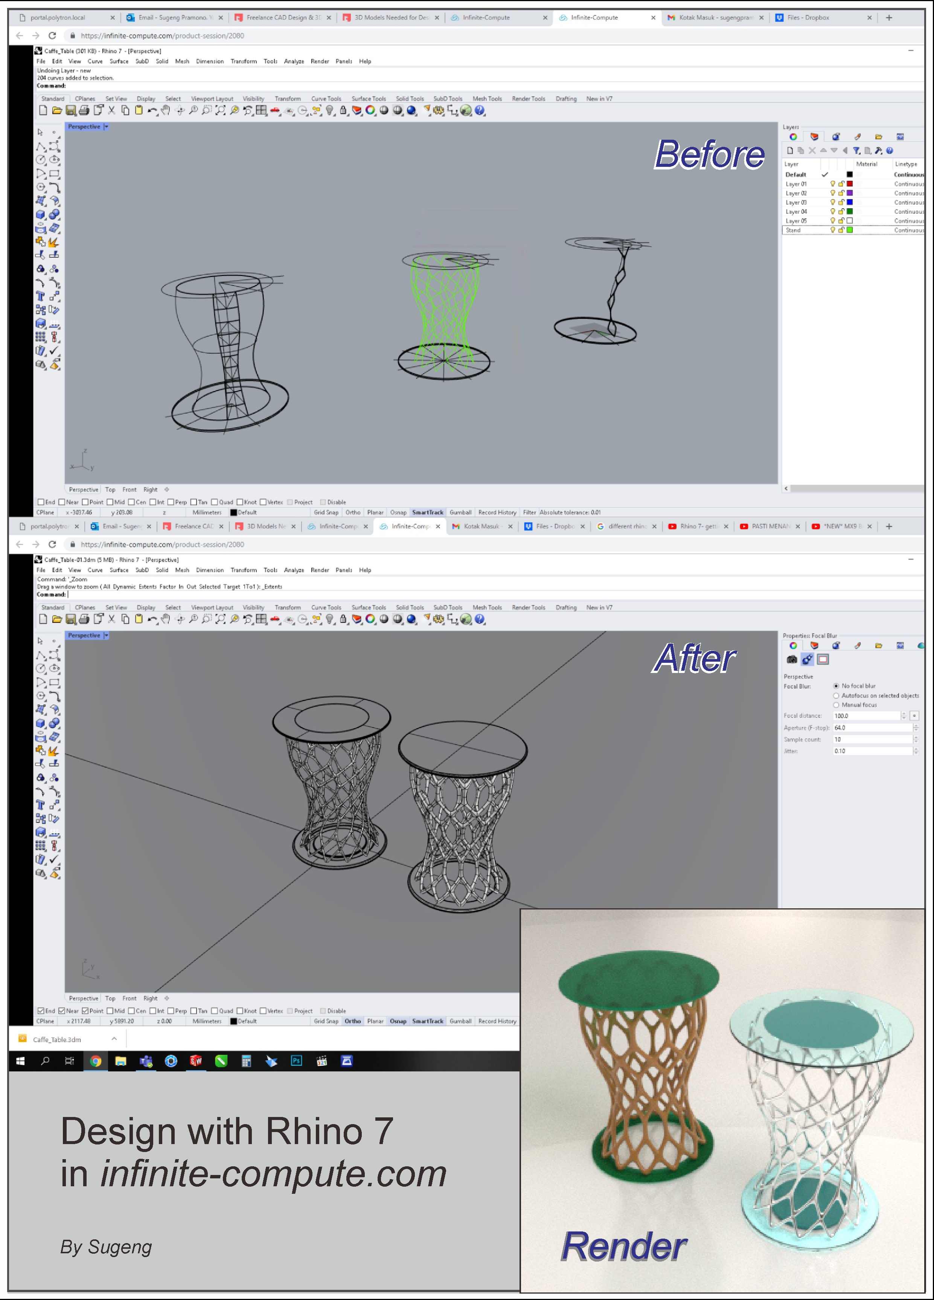The image size is (934, 1300).
Task: Toggle Layer 01 visibility light bulb
Action: (x=833, y=184)
